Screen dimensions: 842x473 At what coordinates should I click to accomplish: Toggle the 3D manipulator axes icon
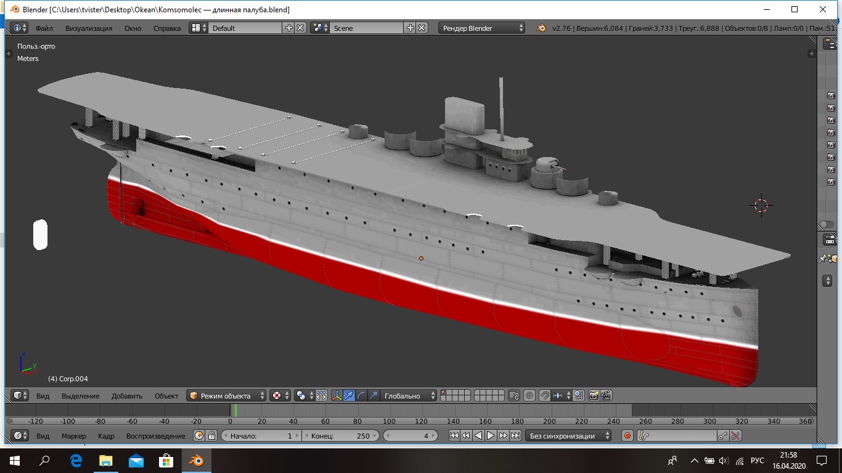(x=337, y=395)
